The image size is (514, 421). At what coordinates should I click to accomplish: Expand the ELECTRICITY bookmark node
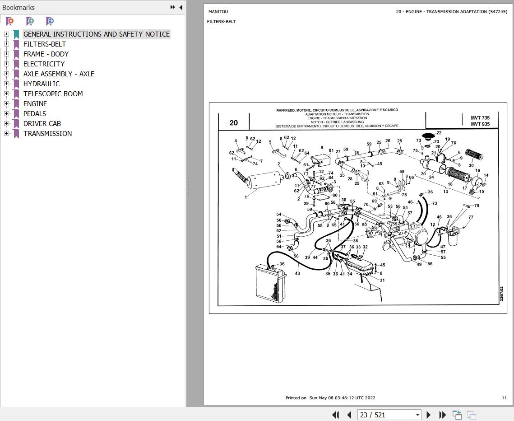(6, 64)
